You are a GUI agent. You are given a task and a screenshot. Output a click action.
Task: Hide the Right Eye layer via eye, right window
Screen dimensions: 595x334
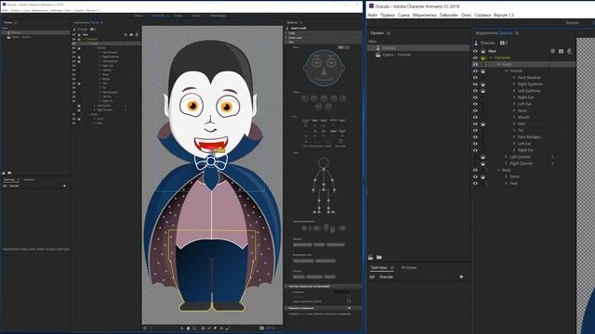(475, 97)
